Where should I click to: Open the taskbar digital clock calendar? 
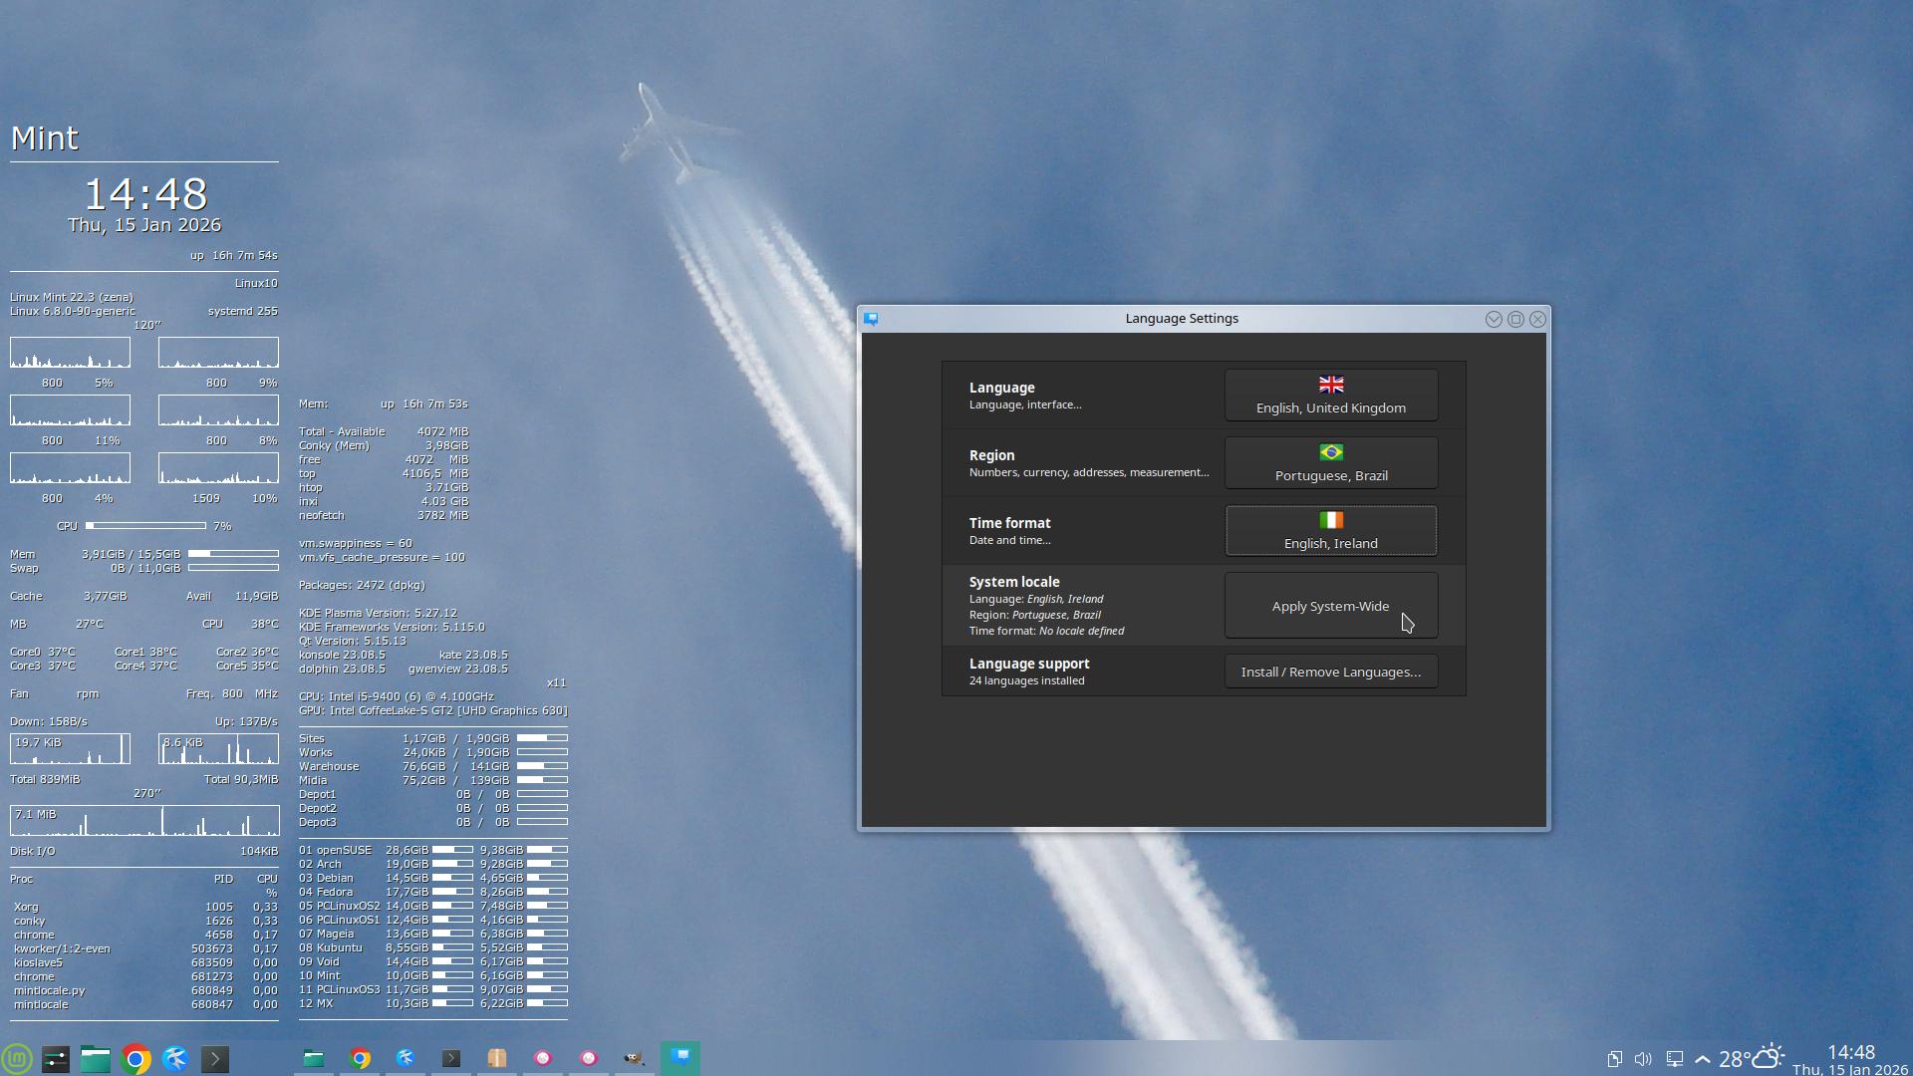coord(1850,1059)
